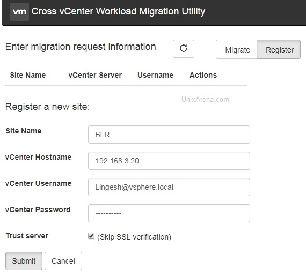Screen dimensions: 306x276
Task: Click the VMware vm logo icon
Action: tap(19, 12)
